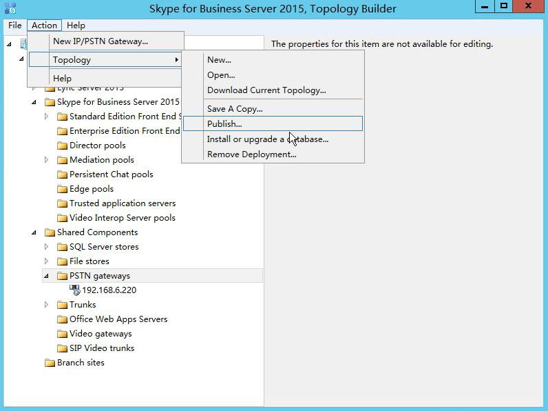548x411 pixels.
Task: Expand the File stores node
Action: [x=46, y=261]
